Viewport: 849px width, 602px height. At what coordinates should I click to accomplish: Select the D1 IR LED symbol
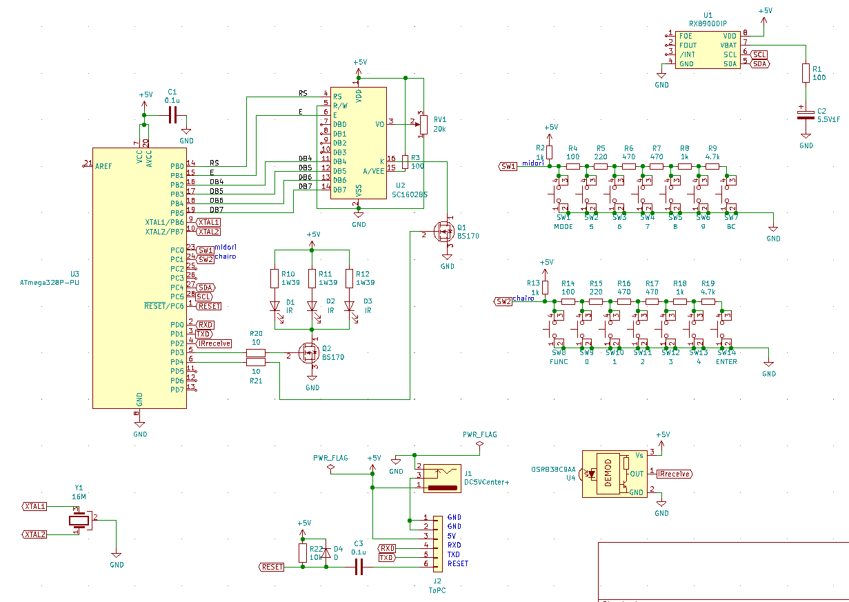(274, 306)
